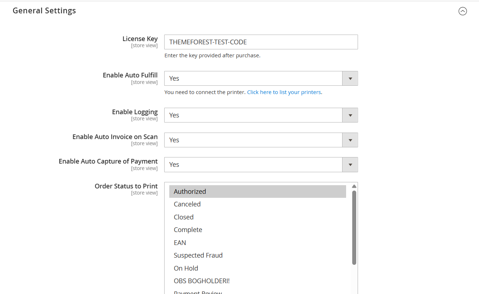Select the EAN order status
This screenshot has width=479, height=294.
(180, 242)
